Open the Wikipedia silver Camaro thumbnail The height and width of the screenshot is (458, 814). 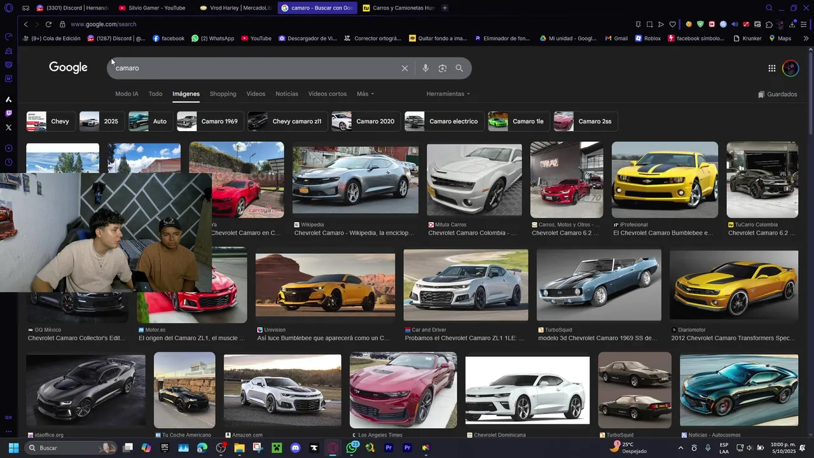coord(355,179)
